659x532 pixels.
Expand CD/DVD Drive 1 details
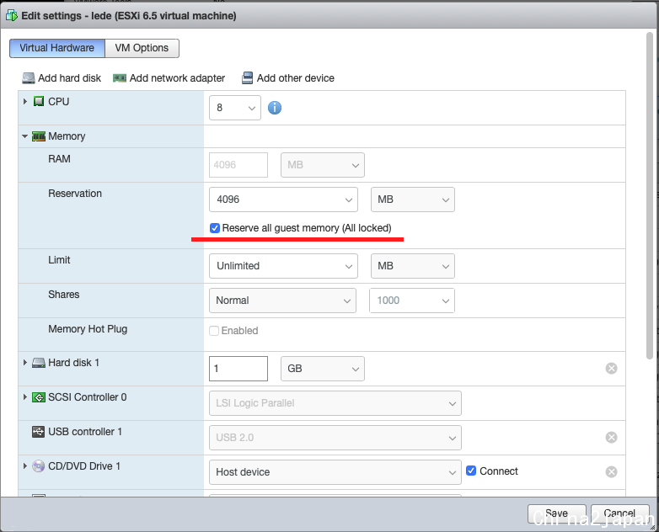(24, 465)
